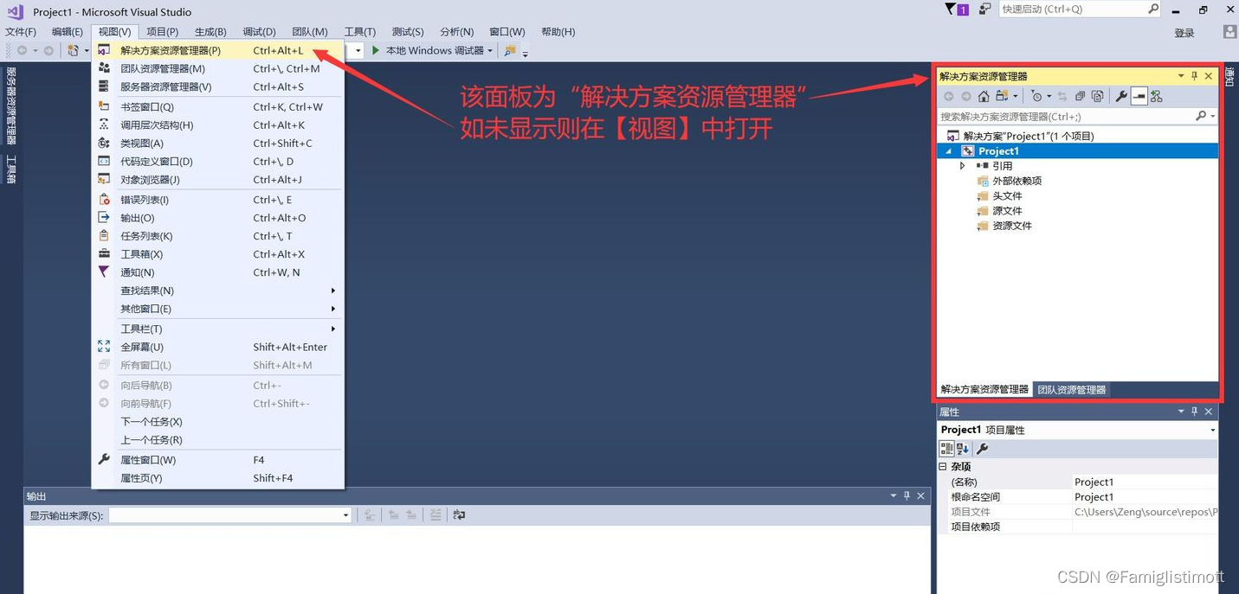The image size is (1239, 594).
Task: Select 属性窗口(W) menu entry
Action: [218, 460]
